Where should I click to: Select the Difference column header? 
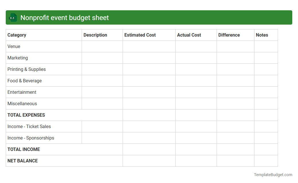click(x=229, y=35)
